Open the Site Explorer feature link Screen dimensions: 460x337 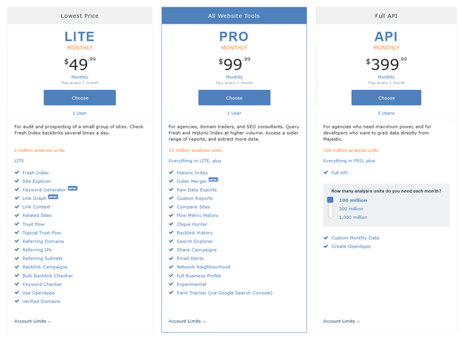[x=37, y=181]
